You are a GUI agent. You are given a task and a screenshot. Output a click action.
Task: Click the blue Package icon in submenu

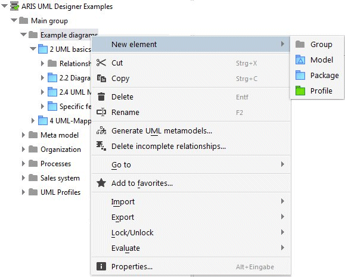(x=300, y=75)
